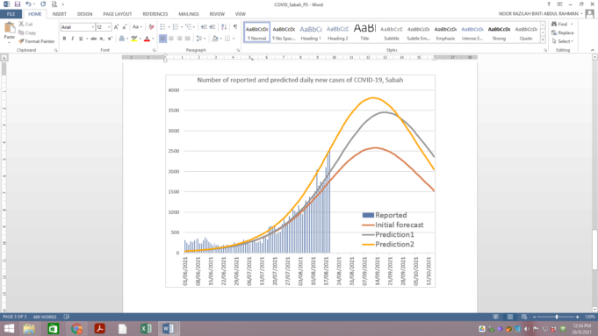598x336 pixels.
Task: Expand the Styles gallery
Action: (543, 39)
